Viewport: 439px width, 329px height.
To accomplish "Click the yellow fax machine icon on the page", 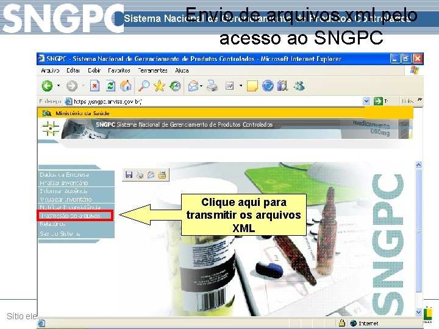I will pos(162,175).
